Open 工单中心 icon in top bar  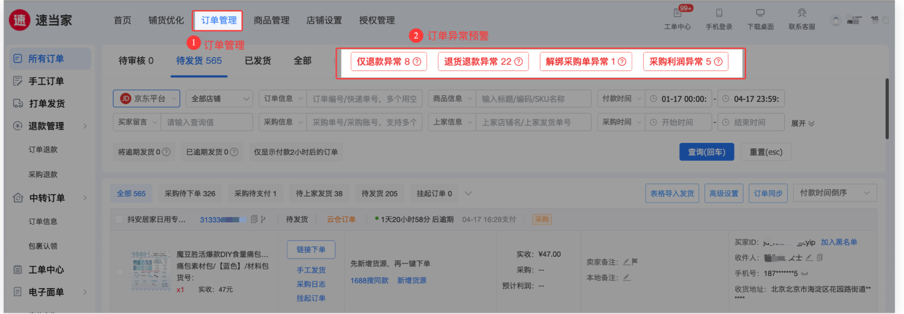pos(677,13)
